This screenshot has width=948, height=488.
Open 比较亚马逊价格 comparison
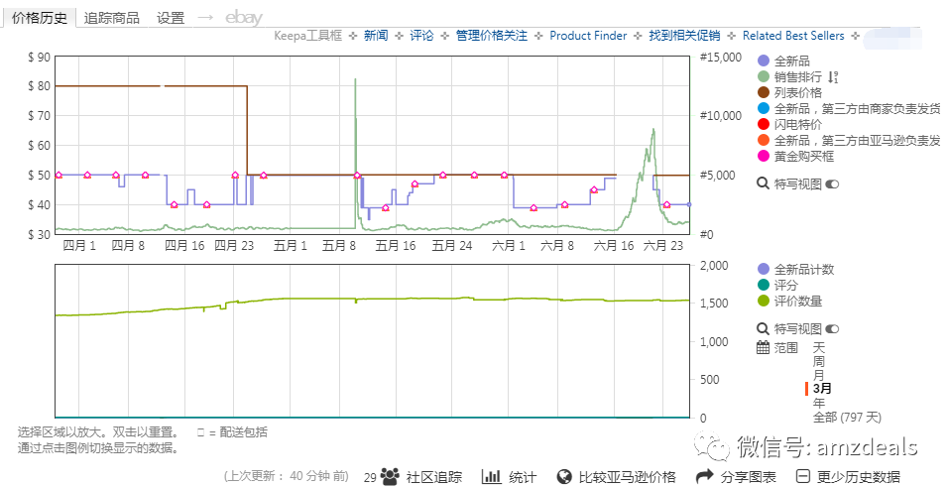(x=627, y=477)
